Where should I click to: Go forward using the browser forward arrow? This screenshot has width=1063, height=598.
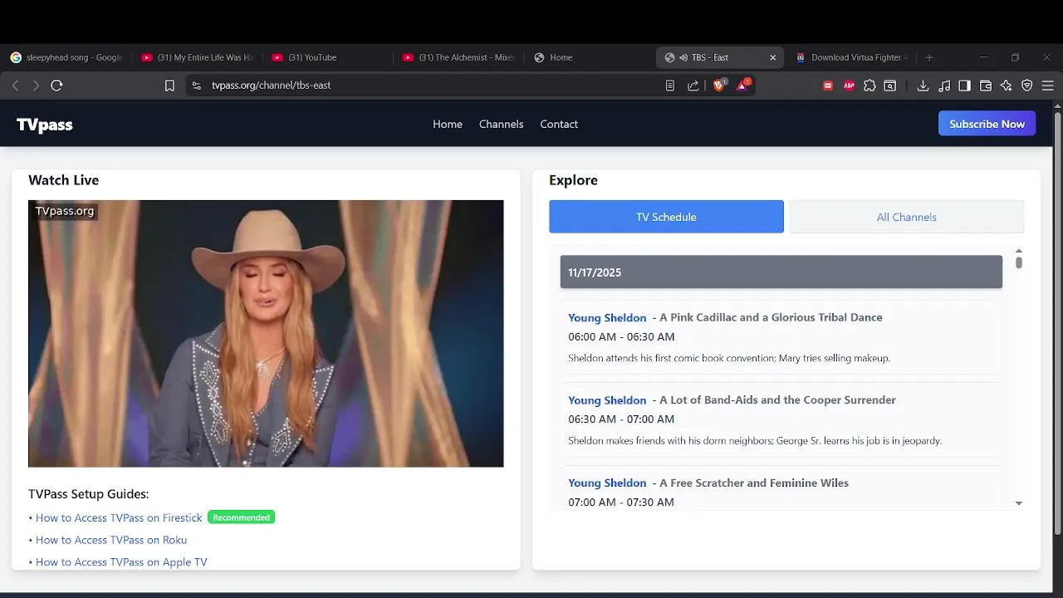pos(36,86)
